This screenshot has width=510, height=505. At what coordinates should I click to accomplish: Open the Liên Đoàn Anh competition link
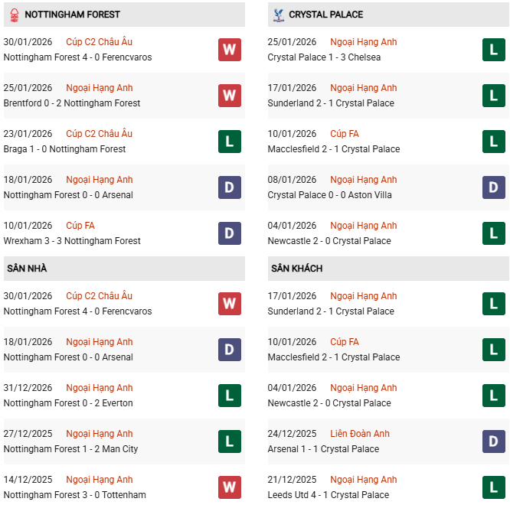point(360,434)
